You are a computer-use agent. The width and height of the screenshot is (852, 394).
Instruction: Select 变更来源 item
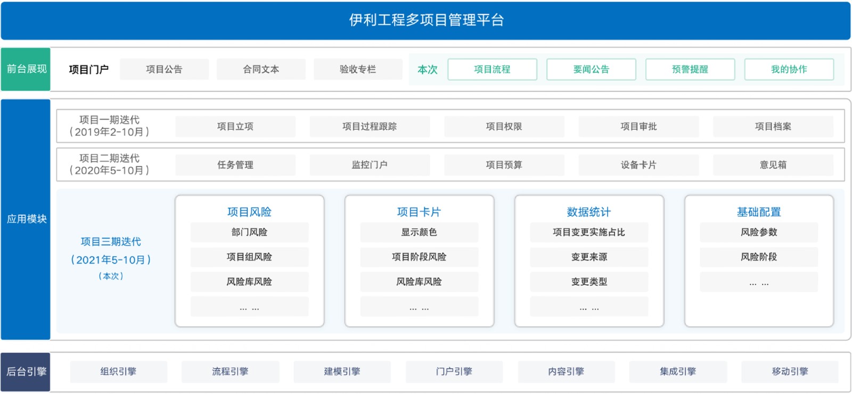(589, 257)
